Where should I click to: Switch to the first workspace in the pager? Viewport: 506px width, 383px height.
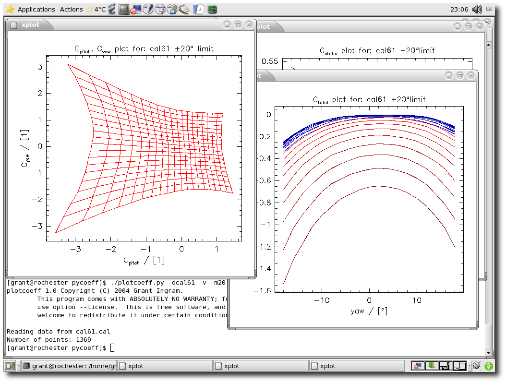coord(418,366)
